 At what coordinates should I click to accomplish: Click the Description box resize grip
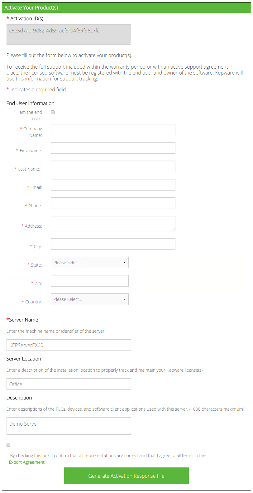[129, 433]
